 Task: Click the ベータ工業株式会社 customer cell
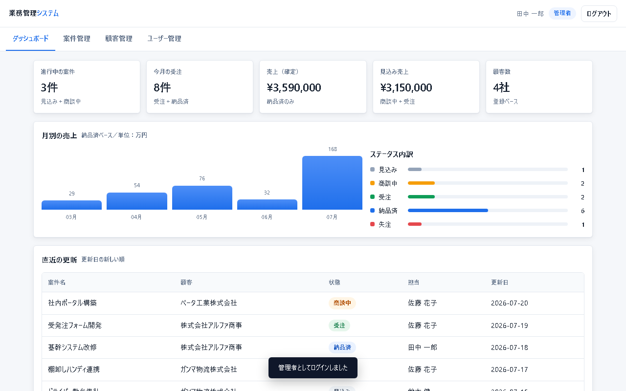click(x=209, y=303)
